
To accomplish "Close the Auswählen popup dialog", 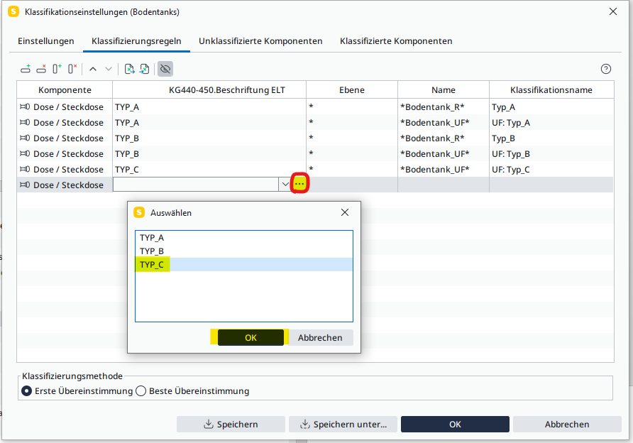I will pyautogui.click(x=345, y=212).
